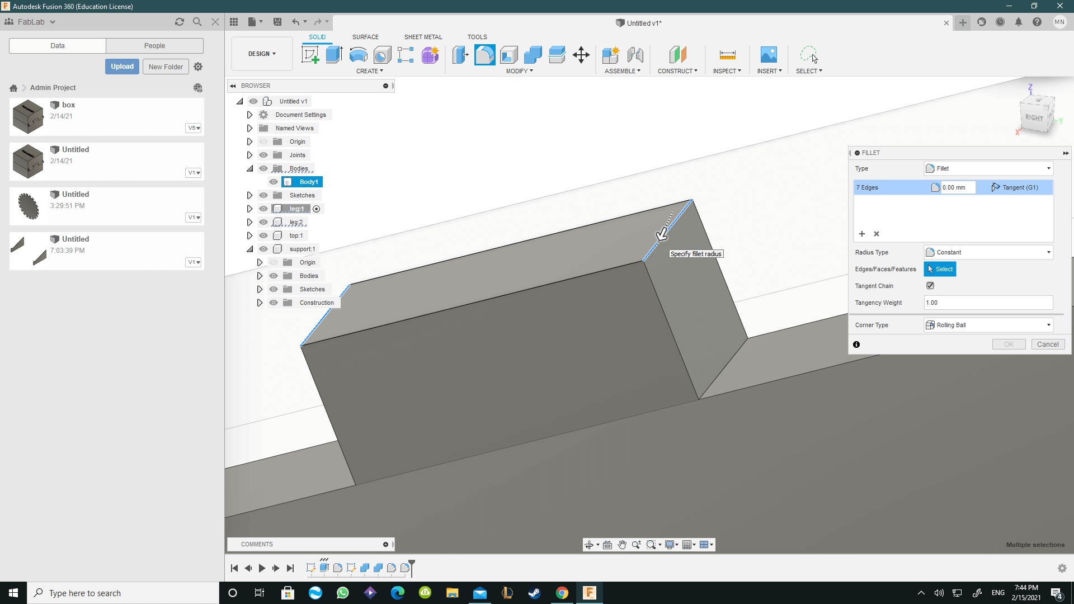
Task: Open the Radius Type Constant dropdown
Action: point(988,252)
